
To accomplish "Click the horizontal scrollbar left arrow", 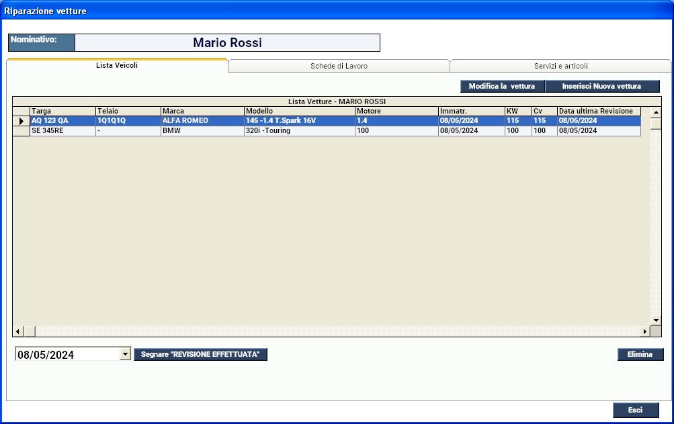I will [x=18, y=331].
